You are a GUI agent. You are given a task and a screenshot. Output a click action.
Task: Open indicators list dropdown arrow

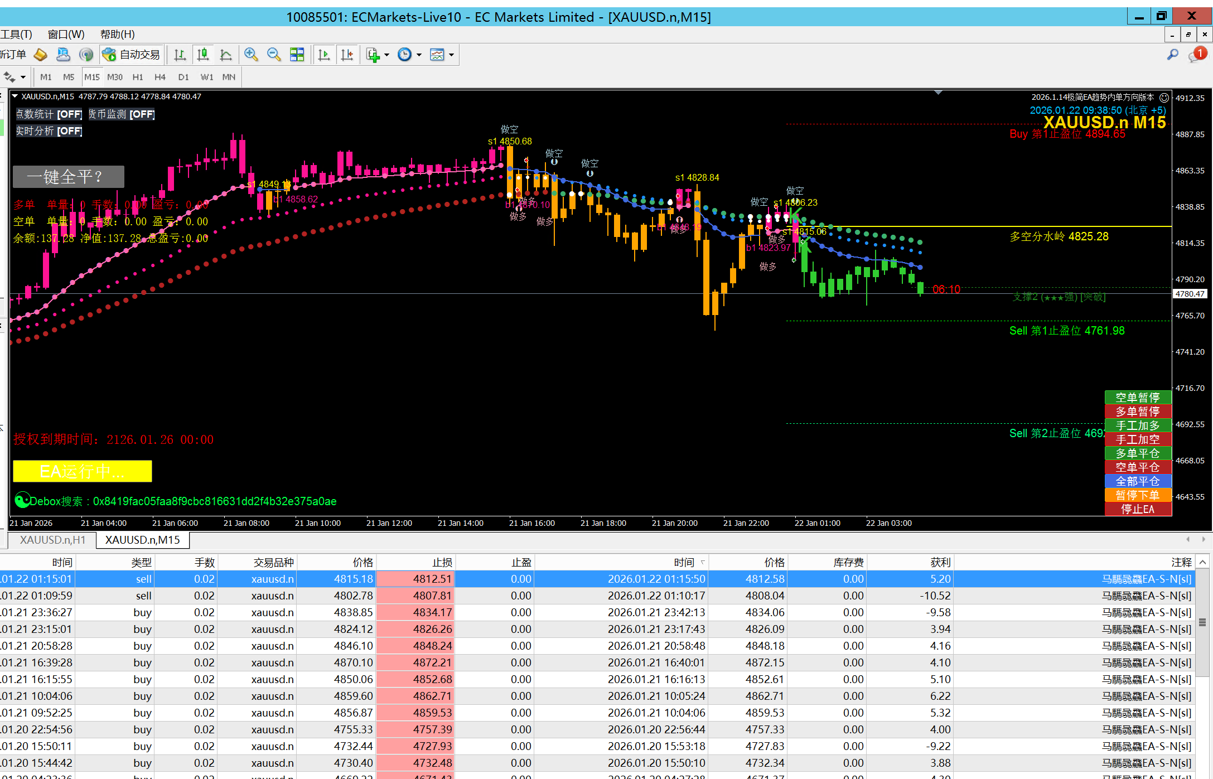(x=386, y=55)
